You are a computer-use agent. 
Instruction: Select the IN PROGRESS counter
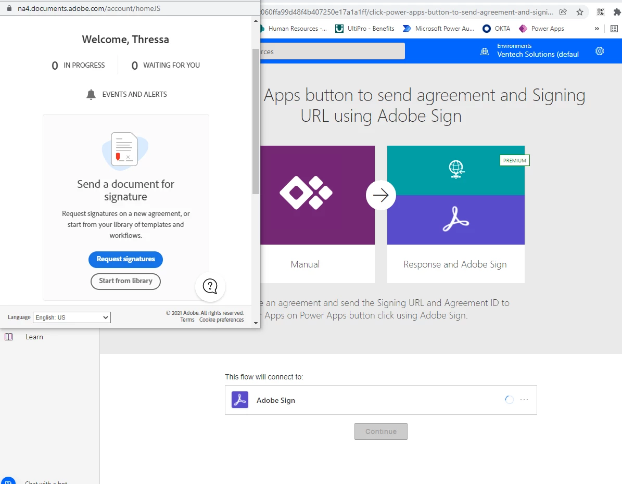pos(79,65)
